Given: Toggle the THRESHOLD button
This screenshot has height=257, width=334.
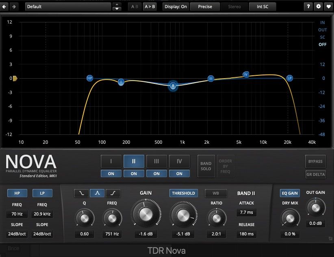Looking at the screenshot, I should [184, 193].
